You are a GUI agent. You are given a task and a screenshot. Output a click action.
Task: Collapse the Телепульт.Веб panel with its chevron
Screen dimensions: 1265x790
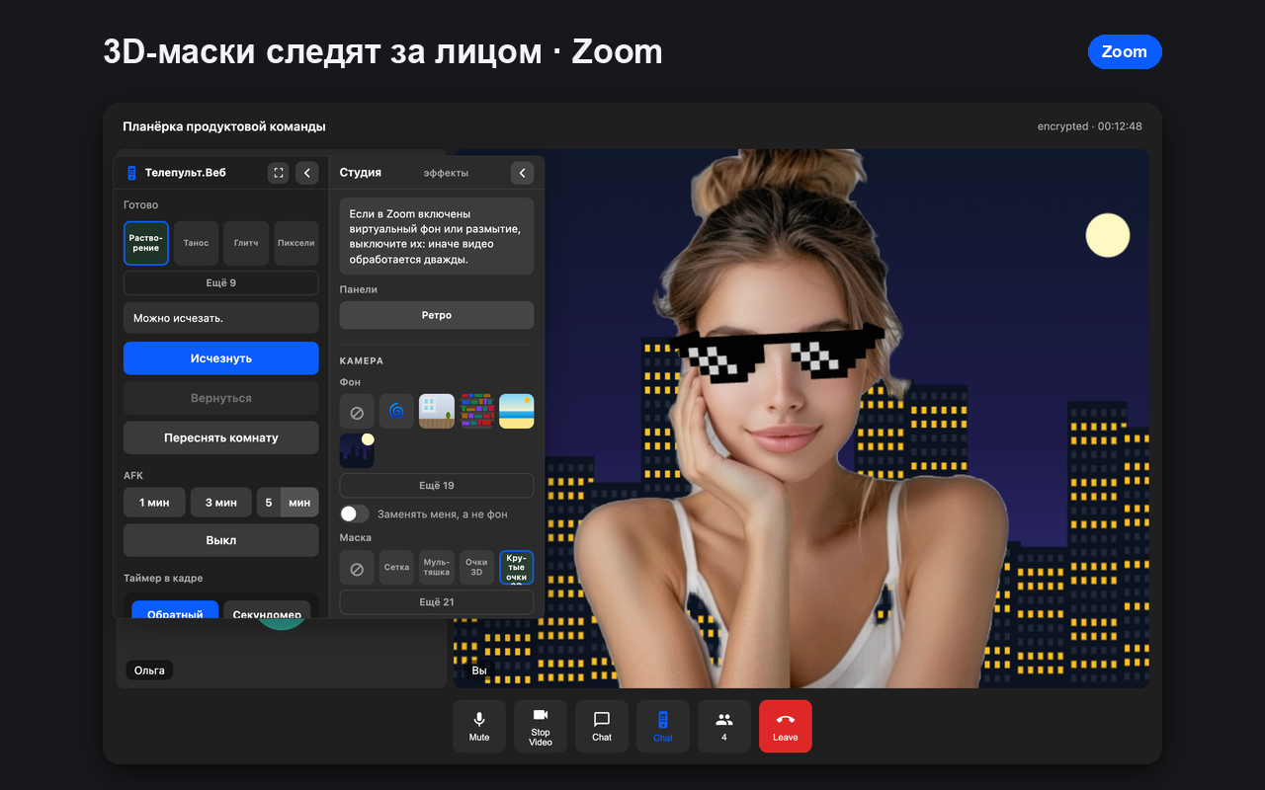[x=307, y=173]
